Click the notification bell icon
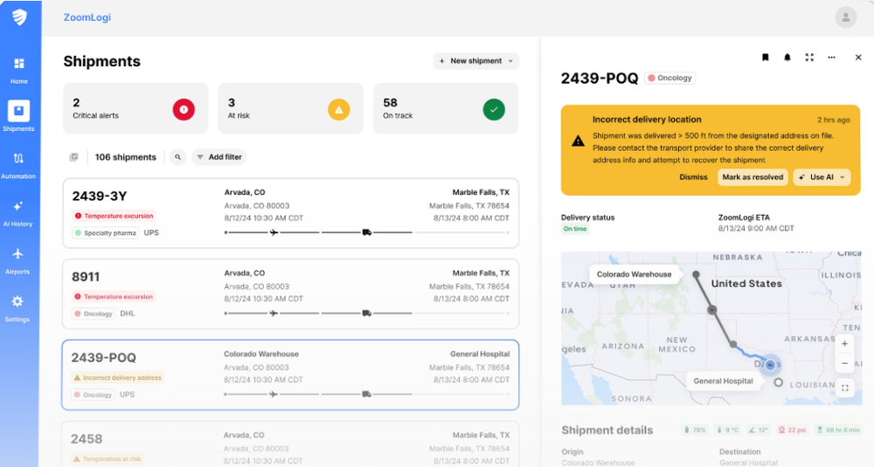 click(787, 58)
